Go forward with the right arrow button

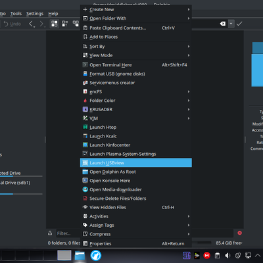point(42,24)
